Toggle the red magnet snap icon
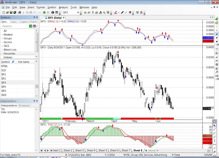 (x=130, y=12)
